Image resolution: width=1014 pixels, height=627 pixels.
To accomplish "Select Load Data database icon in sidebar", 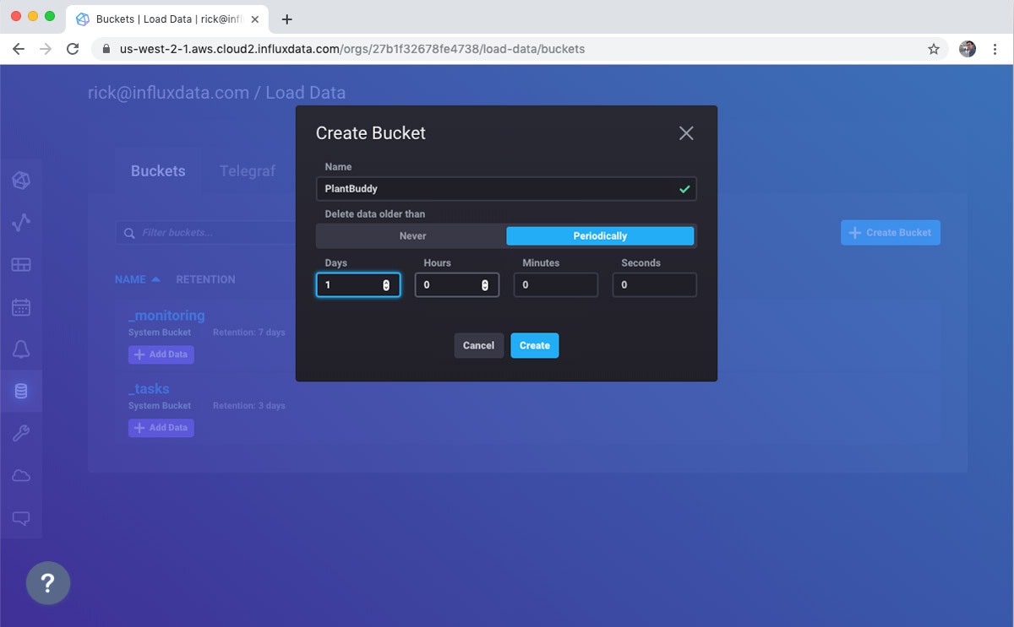I will (21, 391).
